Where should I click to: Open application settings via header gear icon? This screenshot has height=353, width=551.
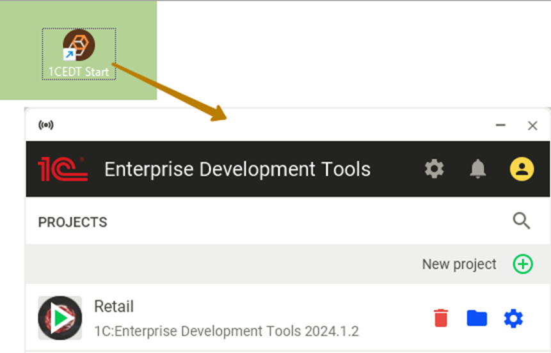pos(435,169)
